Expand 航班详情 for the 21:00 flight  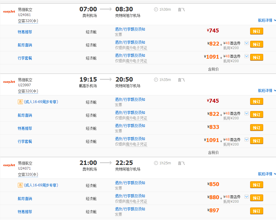coord(266,174)
